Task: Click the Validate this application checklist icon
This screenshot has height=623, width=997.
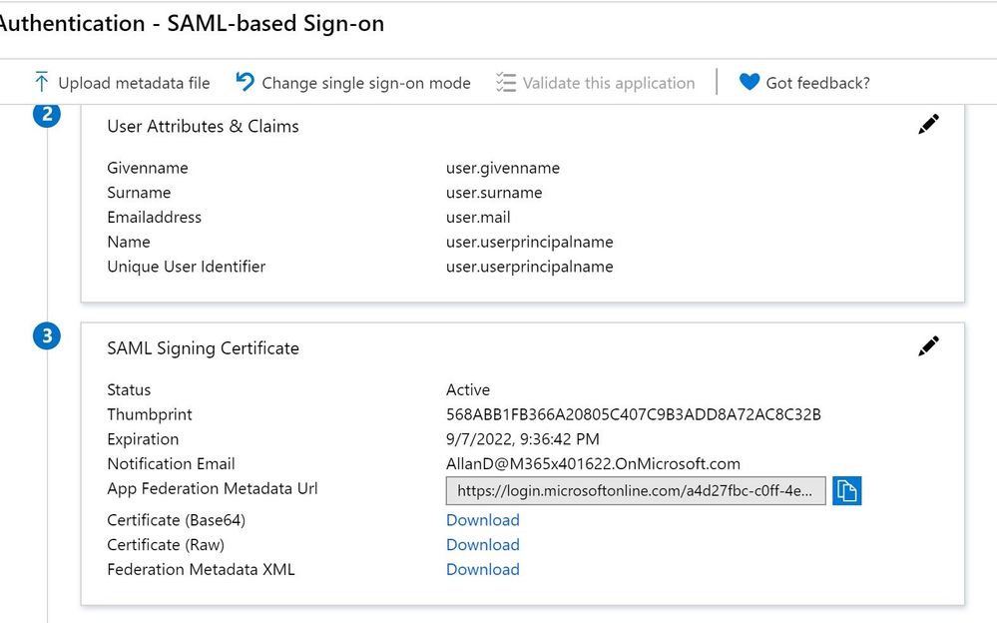Action: [x=506, y=82]
